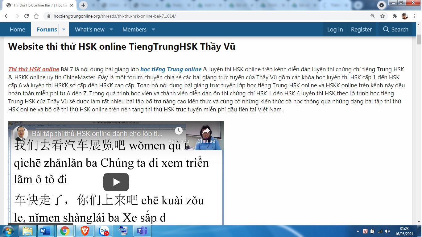The height and width of the screenshot is (237, 422).
Task: Play the embedded YouTube video
Action: (x=116, y=182)
